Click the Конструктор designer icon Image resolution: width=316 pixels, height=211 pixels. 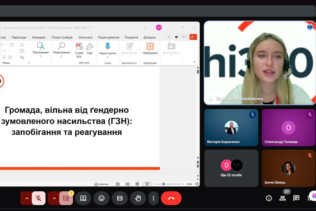(x=171, y=49)
